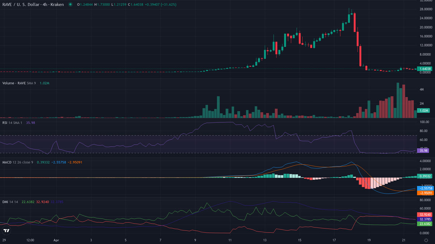The width and height of the screenshot is (435, 244).
Task: Click the 4M volume scale label
Action: click(422, 89)
